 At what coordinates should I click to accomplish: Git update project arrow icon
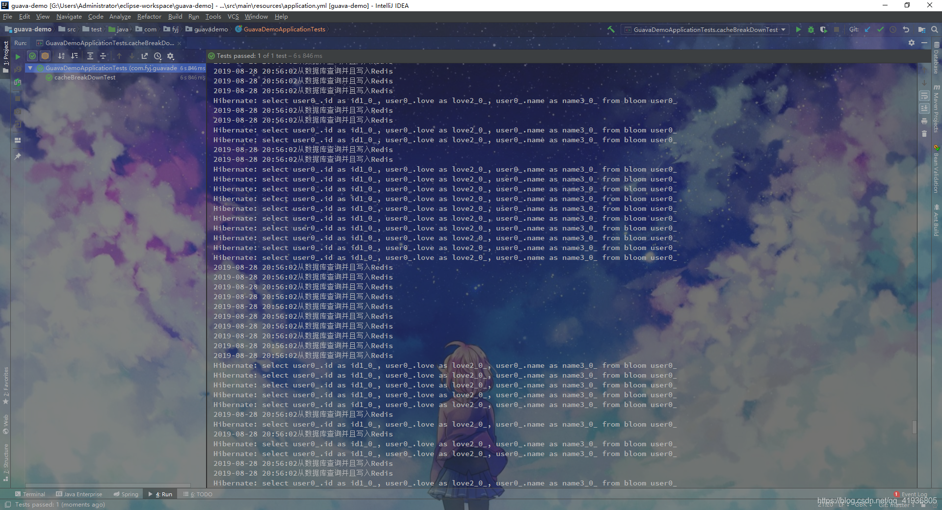(867, 29)
